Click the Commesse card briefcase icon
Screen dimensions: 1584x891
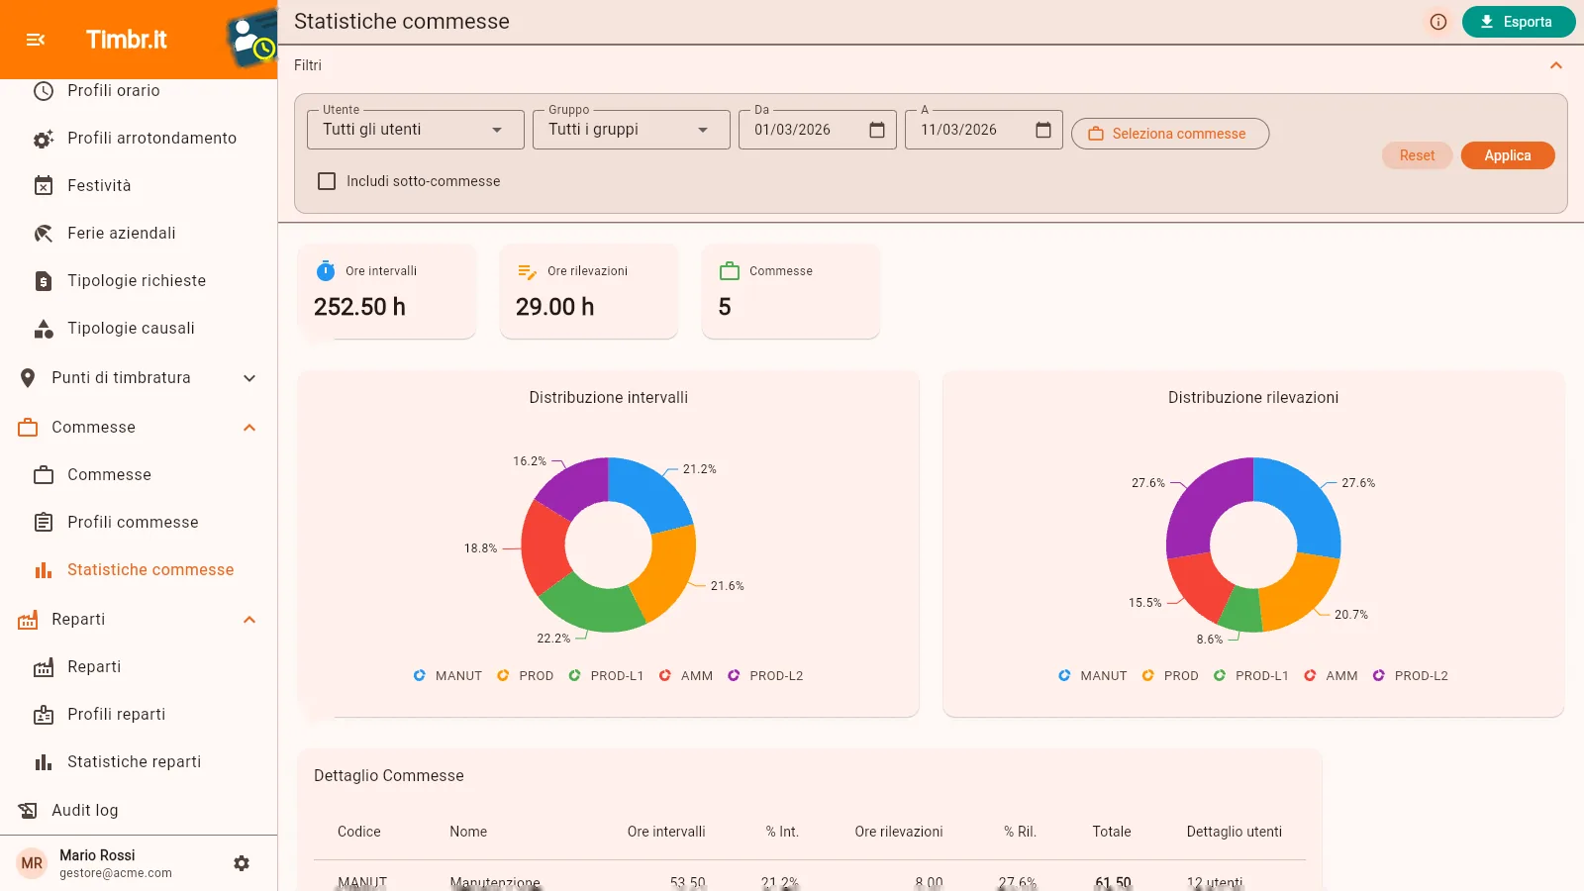click(x=730, y=271)
